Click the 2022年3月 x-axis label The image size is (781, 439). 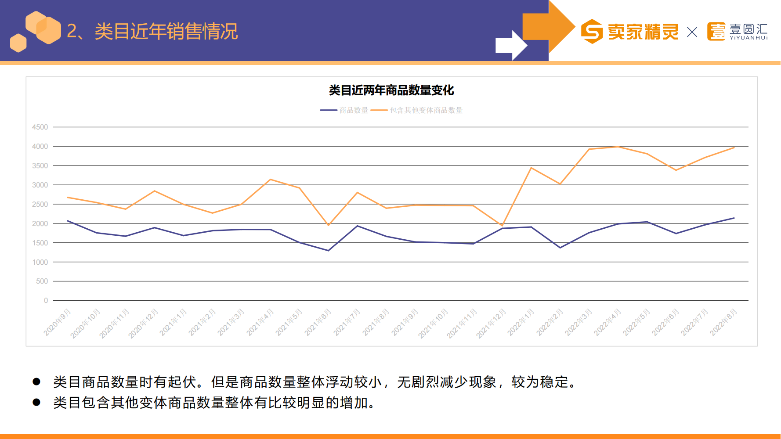pyautogui.click(x=579, y=322)
